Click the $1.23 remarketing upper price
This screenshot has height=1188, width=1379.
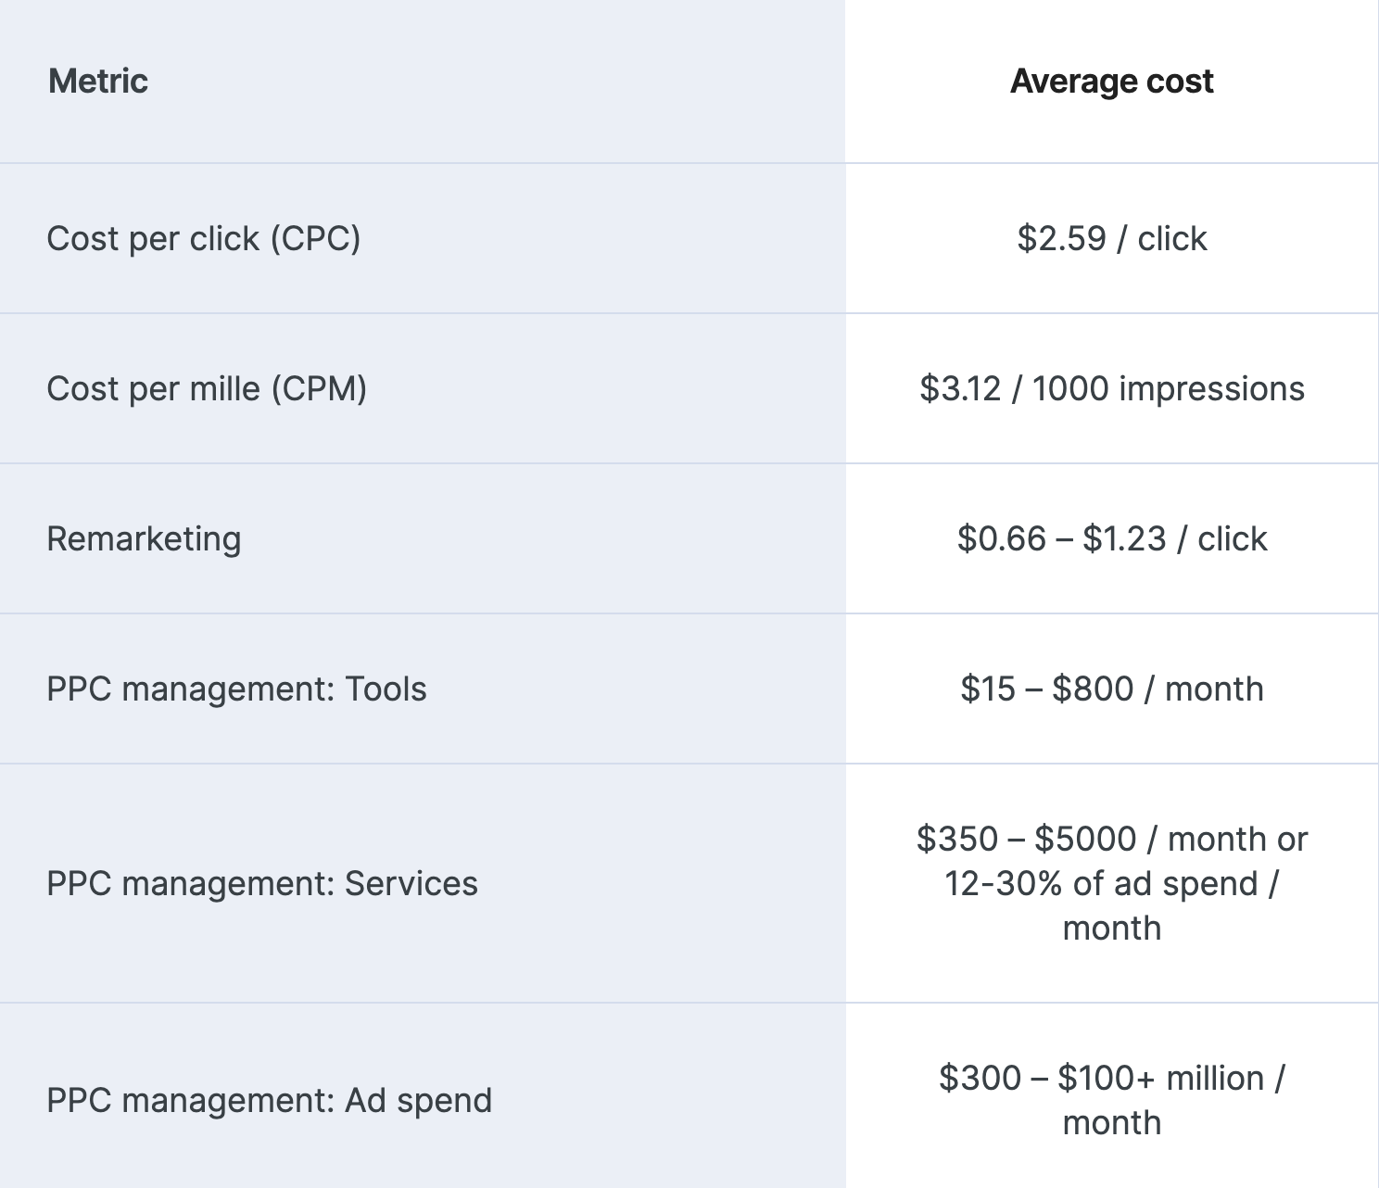pos(1123,539)
